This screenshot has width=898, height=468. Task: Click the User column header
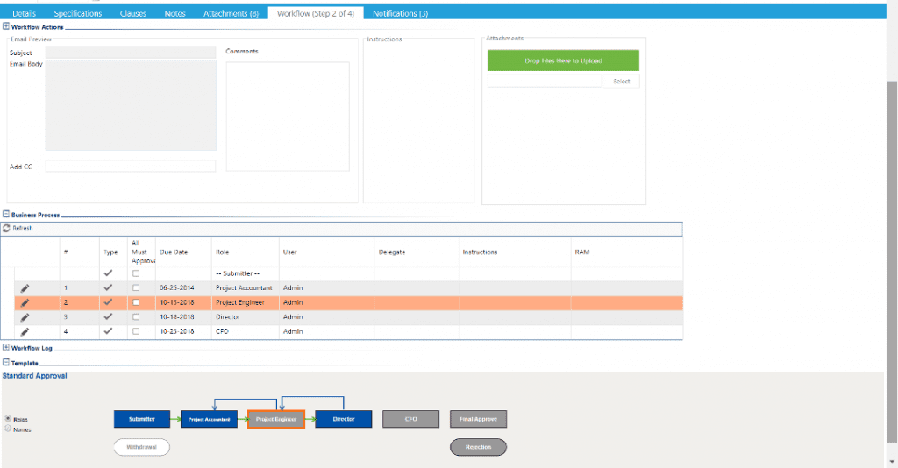click(289, 252)
